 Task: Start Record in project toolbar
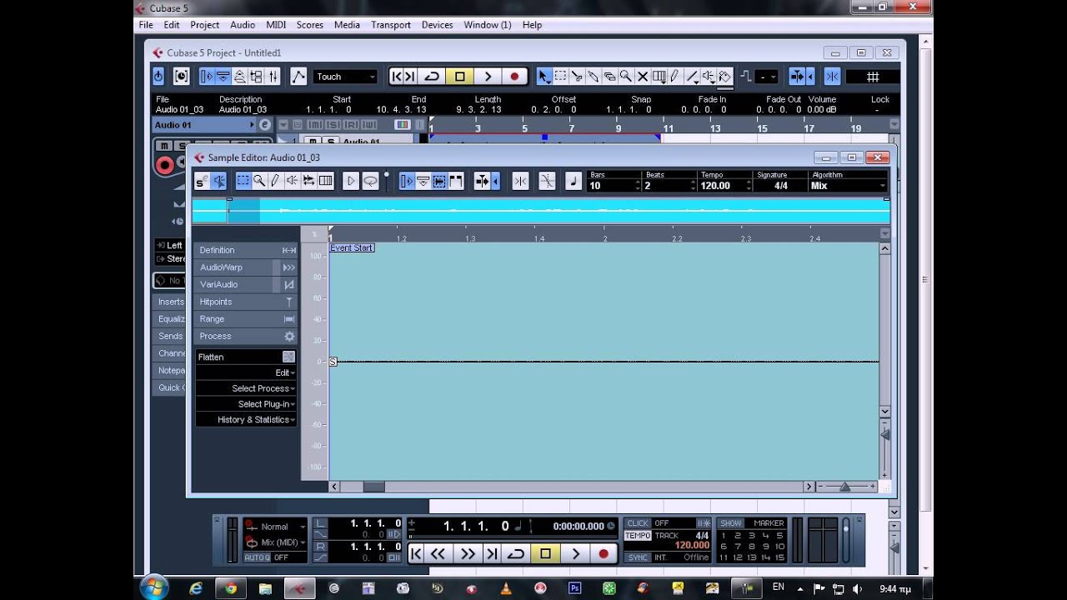tap(514, 77)
